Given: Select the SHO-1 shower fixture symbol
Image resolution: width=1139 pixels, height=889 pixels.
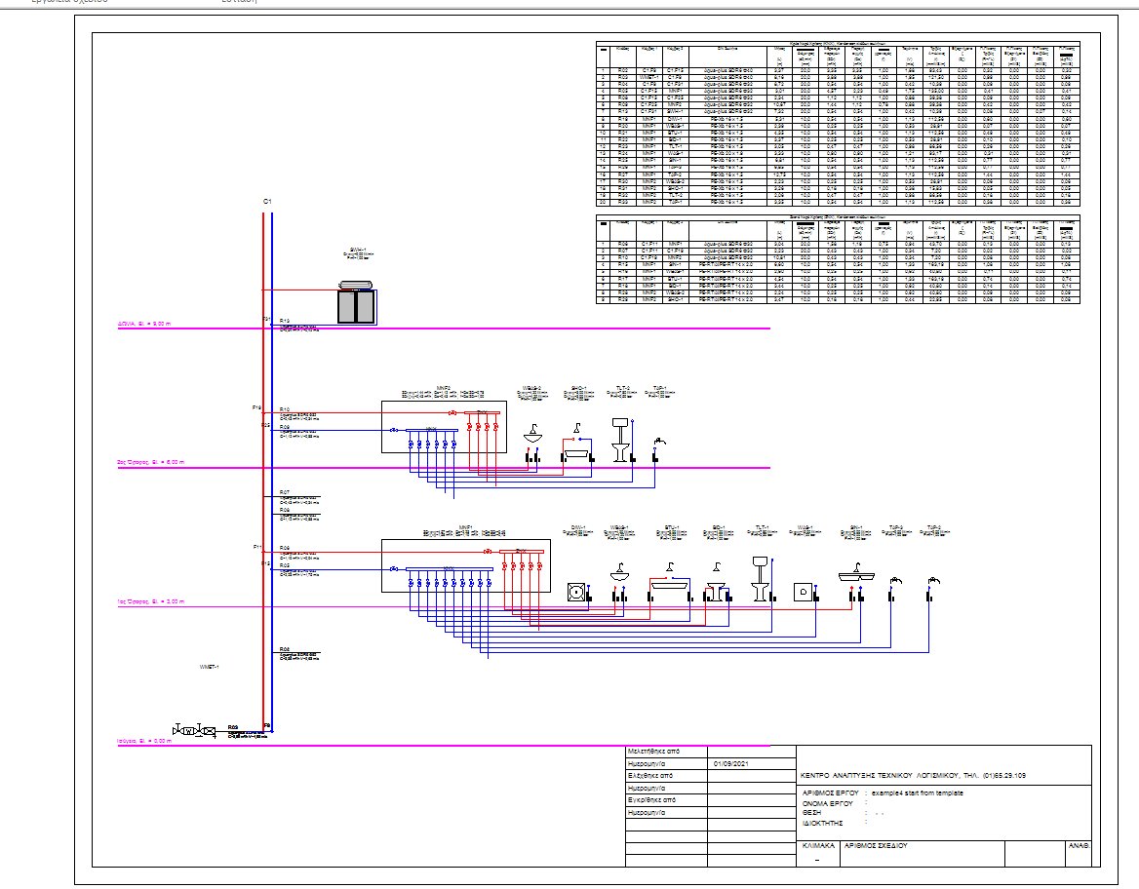Looking at the screenshot, I should (576, 453).
